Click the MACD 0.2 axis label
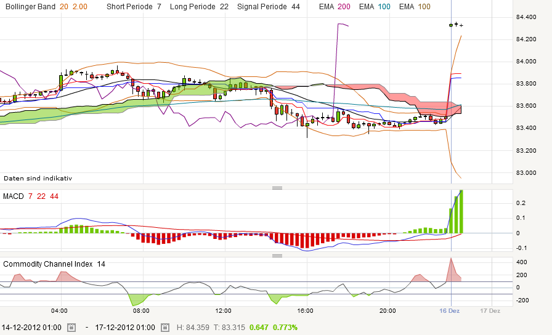The image size is (552, 335). click(521, 203)
